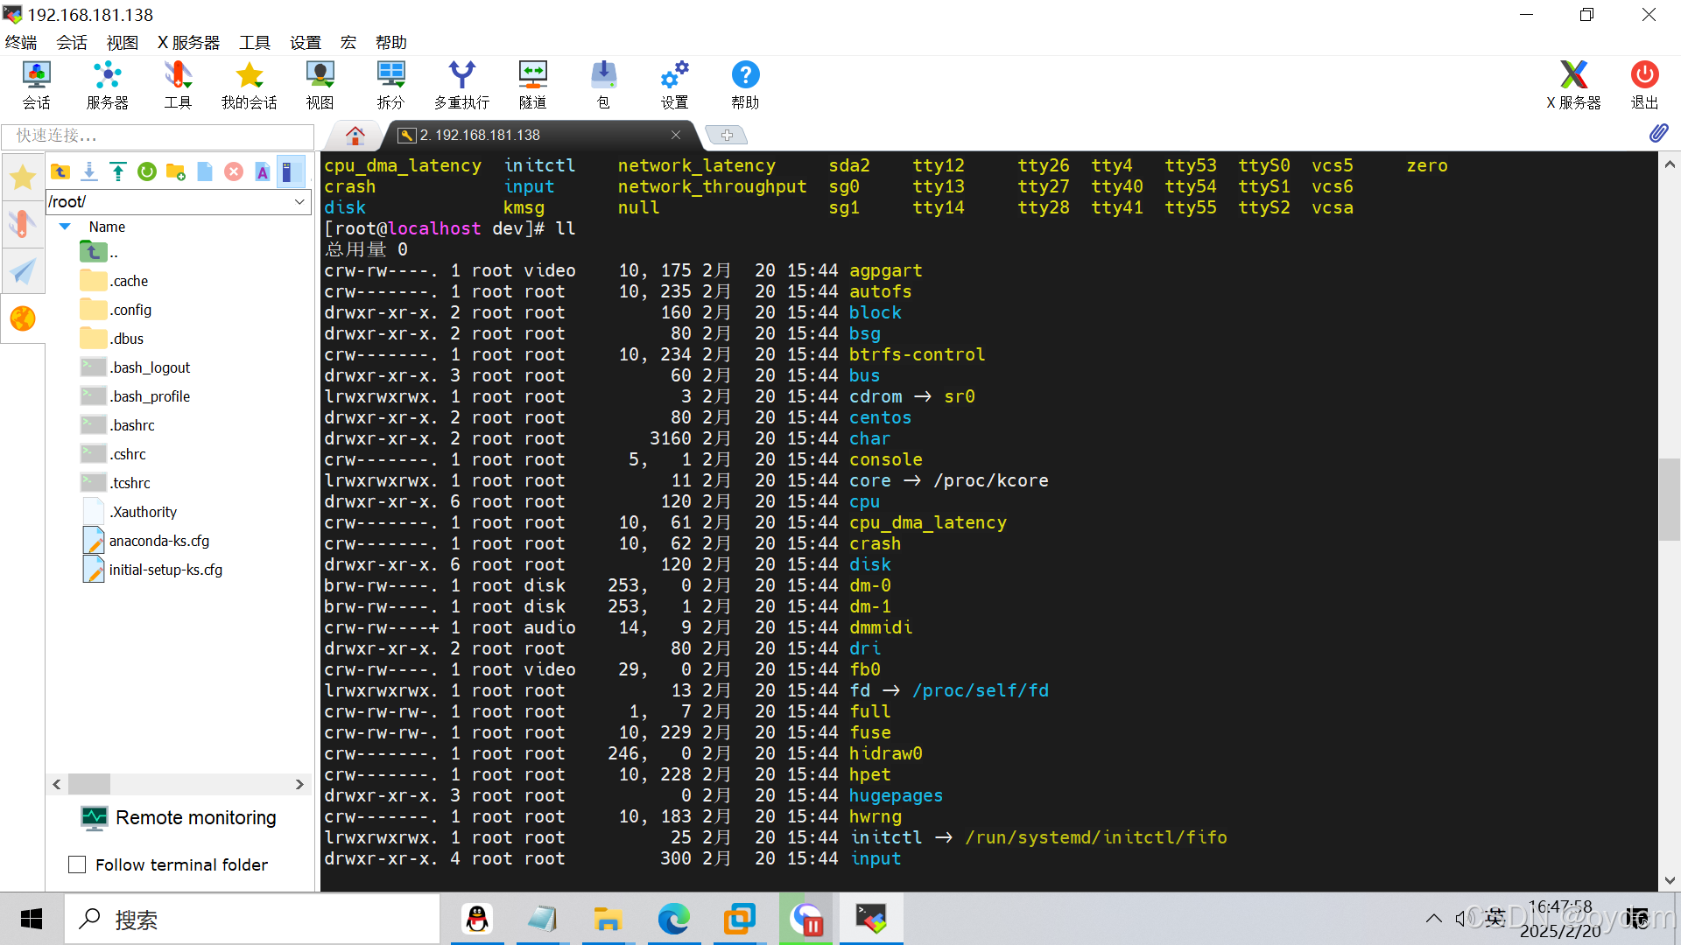Collapse the Name column tree arrow

point(65,227)
